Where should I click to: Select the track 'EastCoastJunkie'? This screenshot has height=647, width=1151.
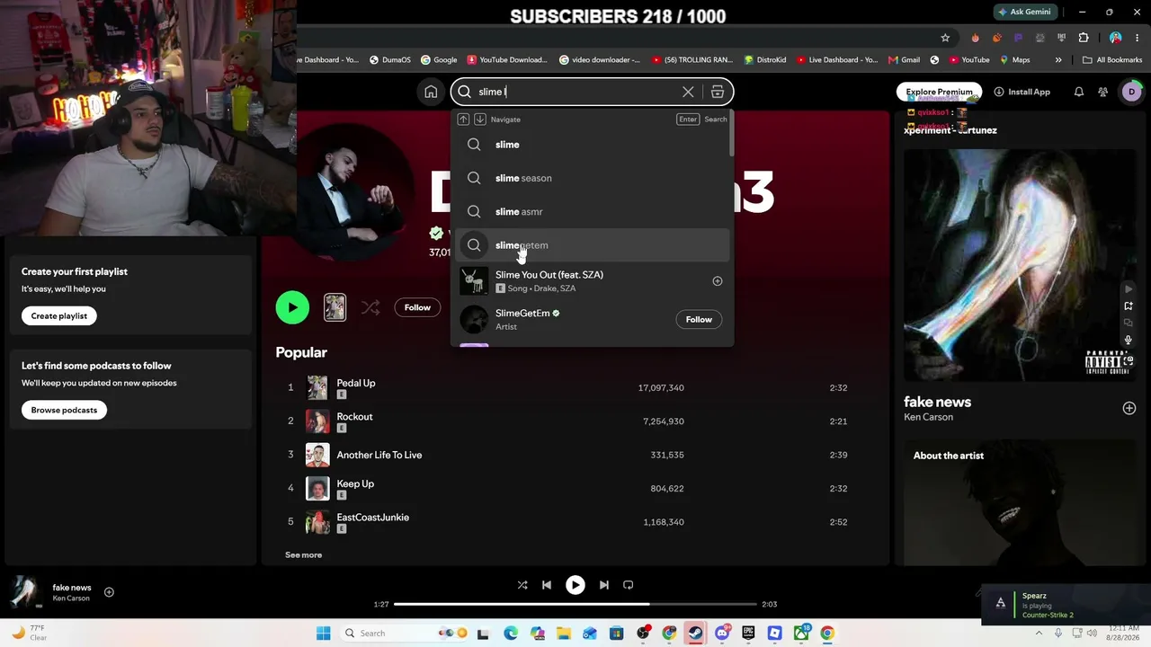coord(373,518)
